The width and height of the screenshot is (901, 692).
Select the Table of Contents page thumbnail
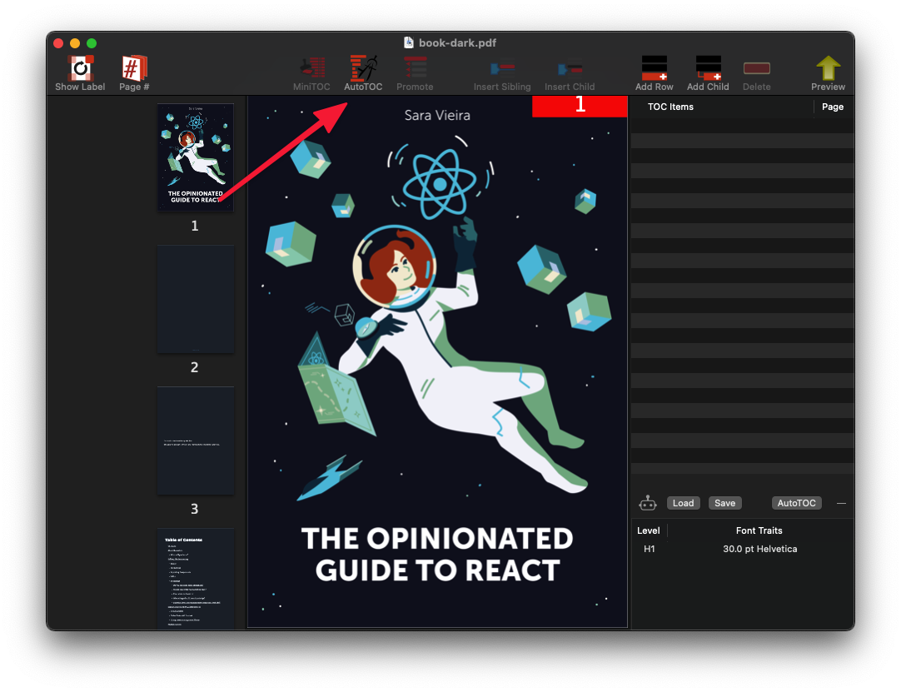196,579
